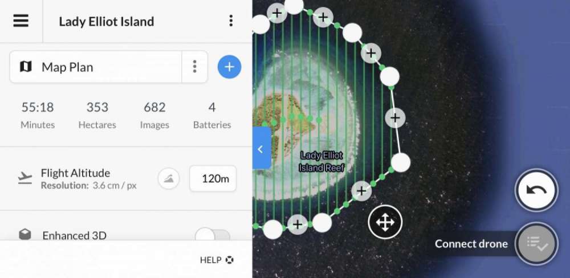Screen dimensions: 570x278
Task: Open HELP link
Action: pos(216,260)
